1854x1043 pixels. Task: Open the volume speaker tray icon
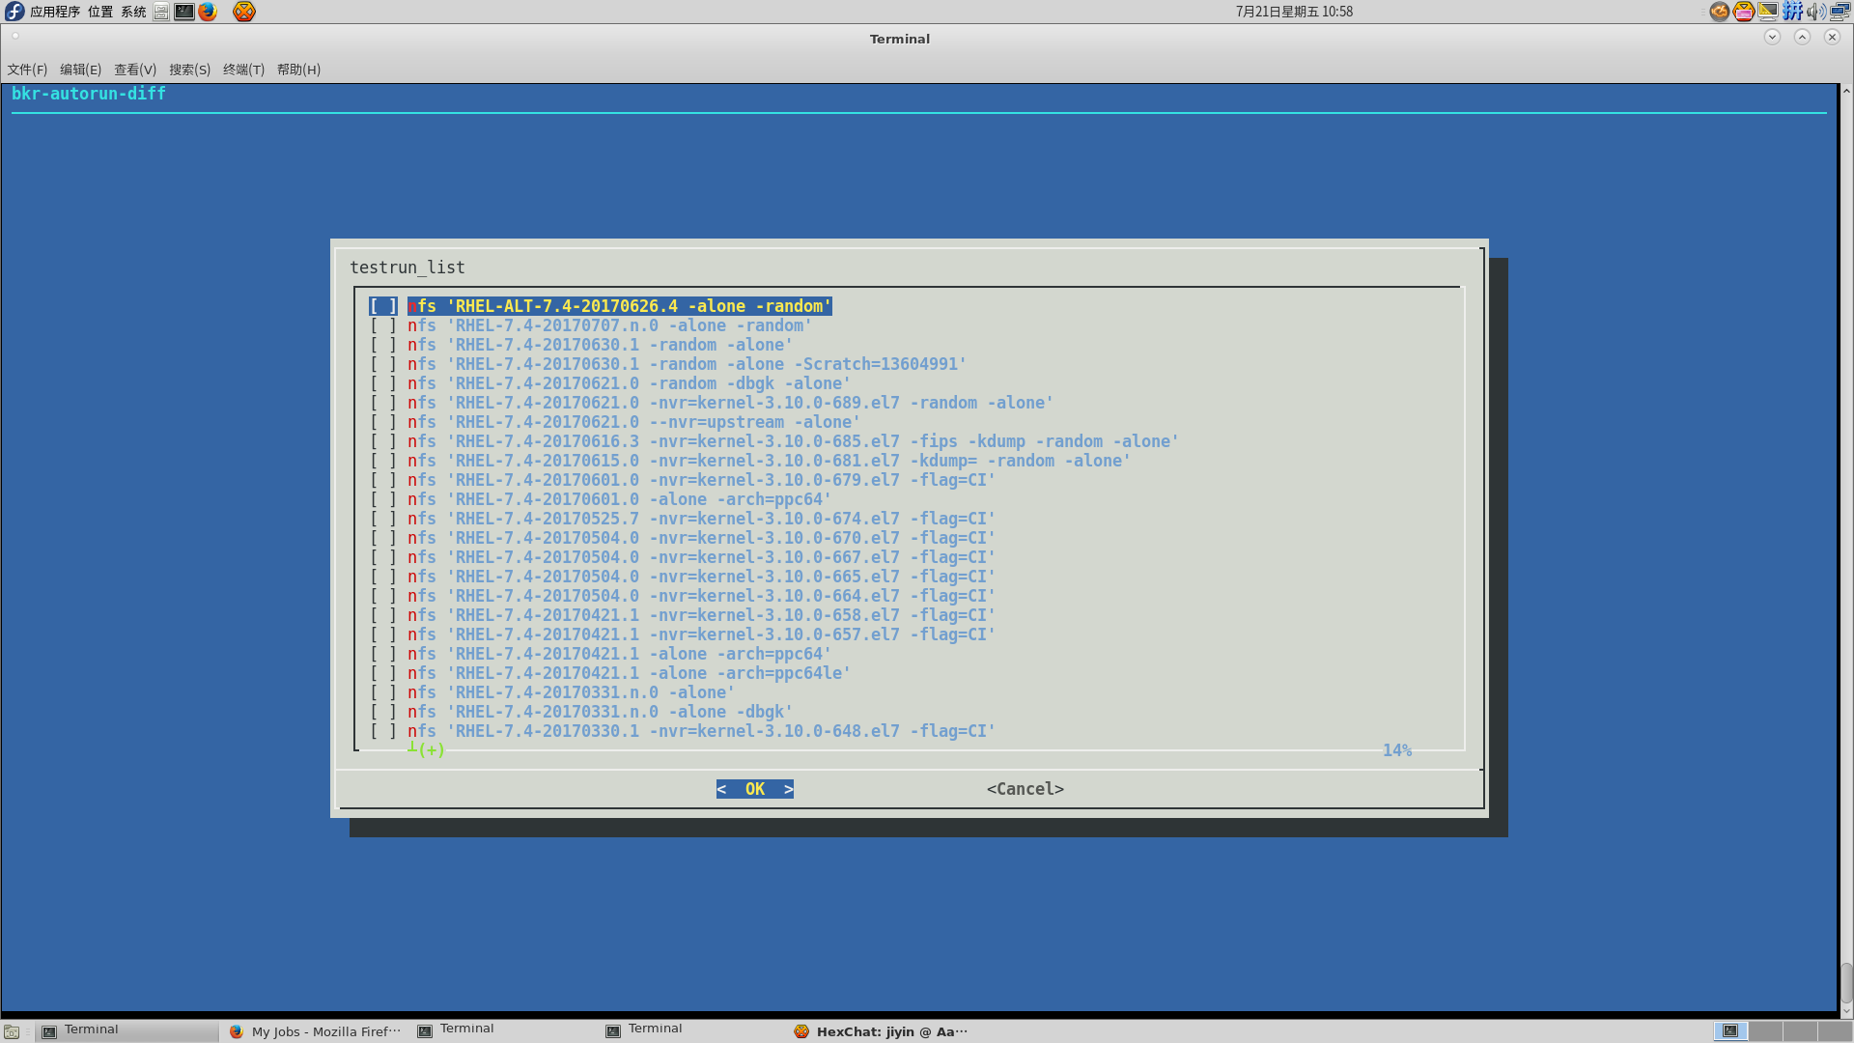tap(1815, 12)
